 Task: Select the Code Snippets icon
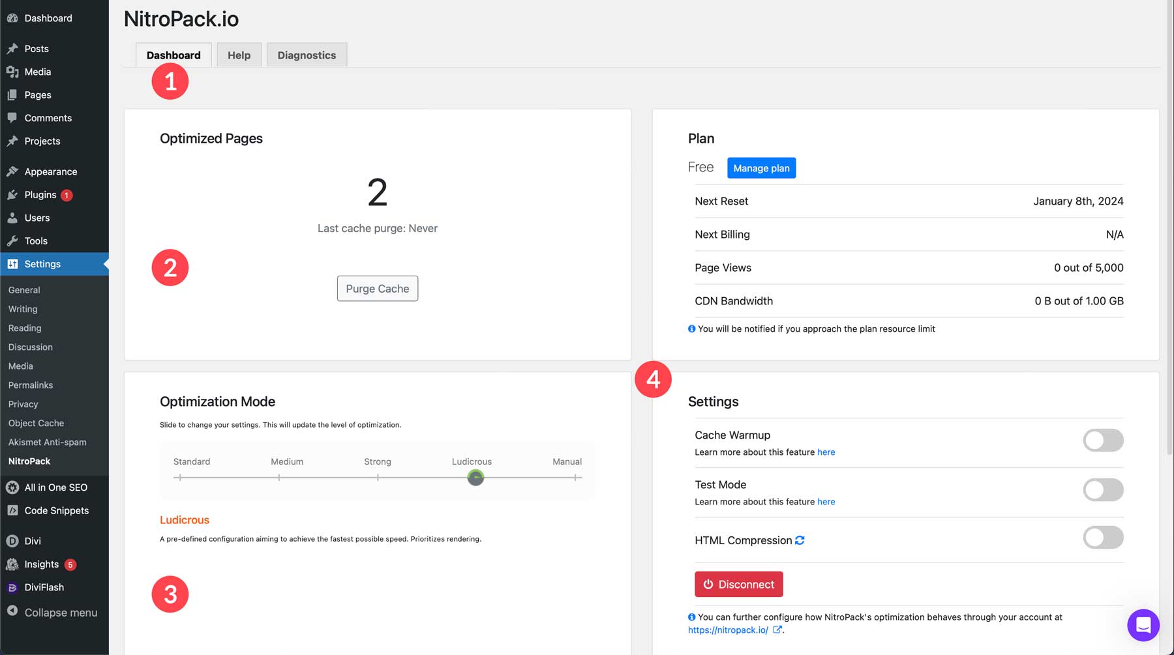coord(11,510)
